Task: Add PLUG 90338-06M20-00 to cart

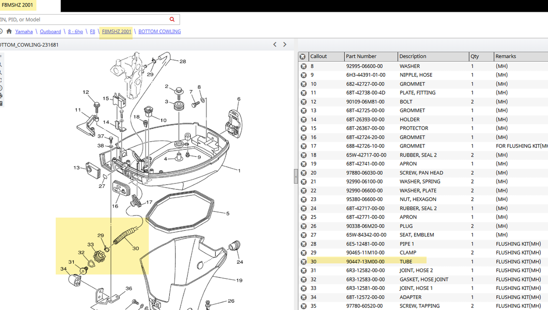Action: [303, 226]
